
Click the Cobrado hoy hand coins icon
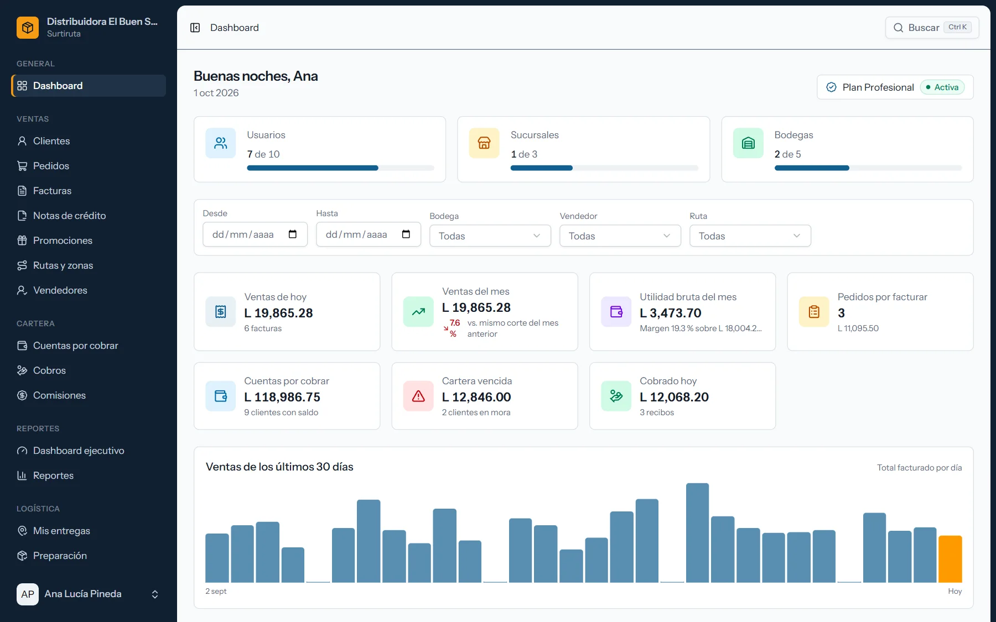(616, 396)
